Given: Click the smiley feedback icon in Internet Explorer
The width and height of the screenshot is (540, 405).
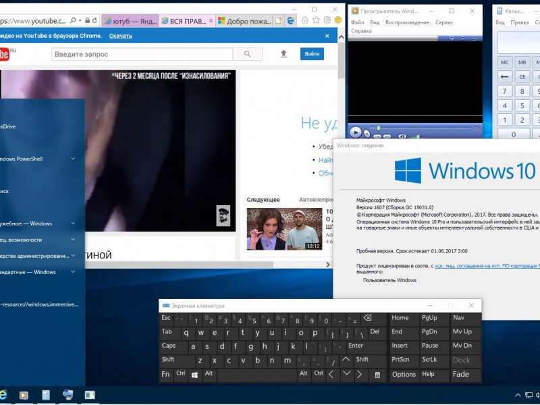Looking at the screenshot, I should coord(338,20).
